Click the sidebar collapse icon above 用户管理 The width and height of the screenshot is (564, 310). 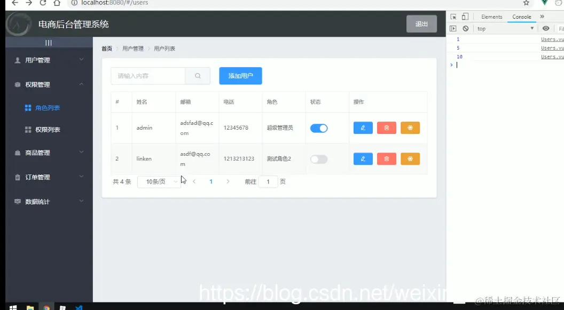49,42
